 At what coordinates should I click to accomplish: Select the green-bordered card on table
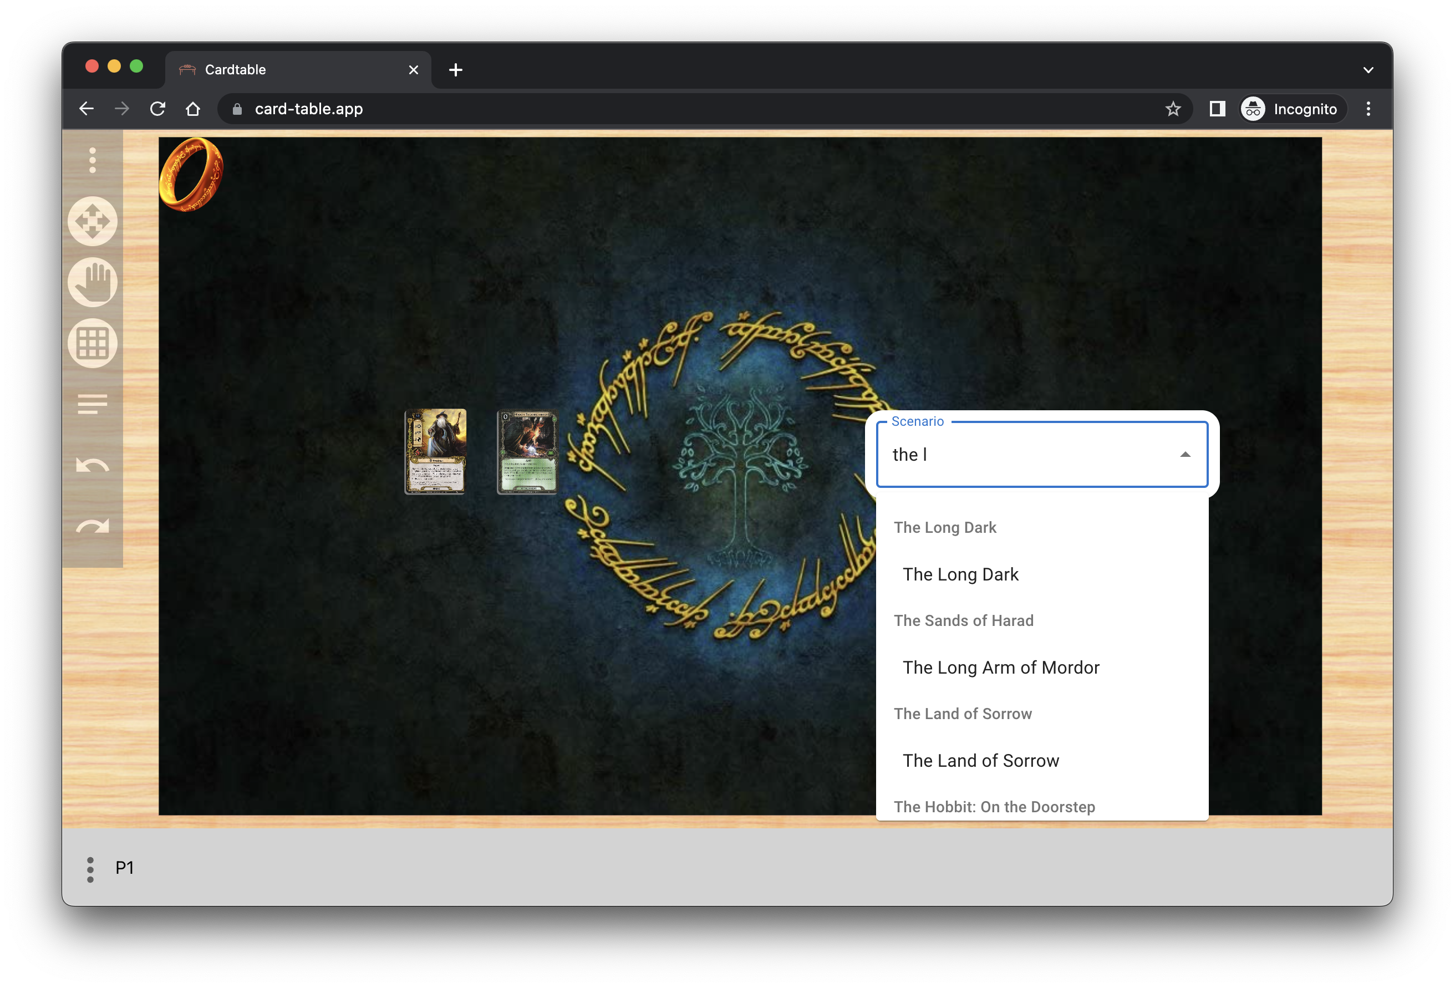527,451
